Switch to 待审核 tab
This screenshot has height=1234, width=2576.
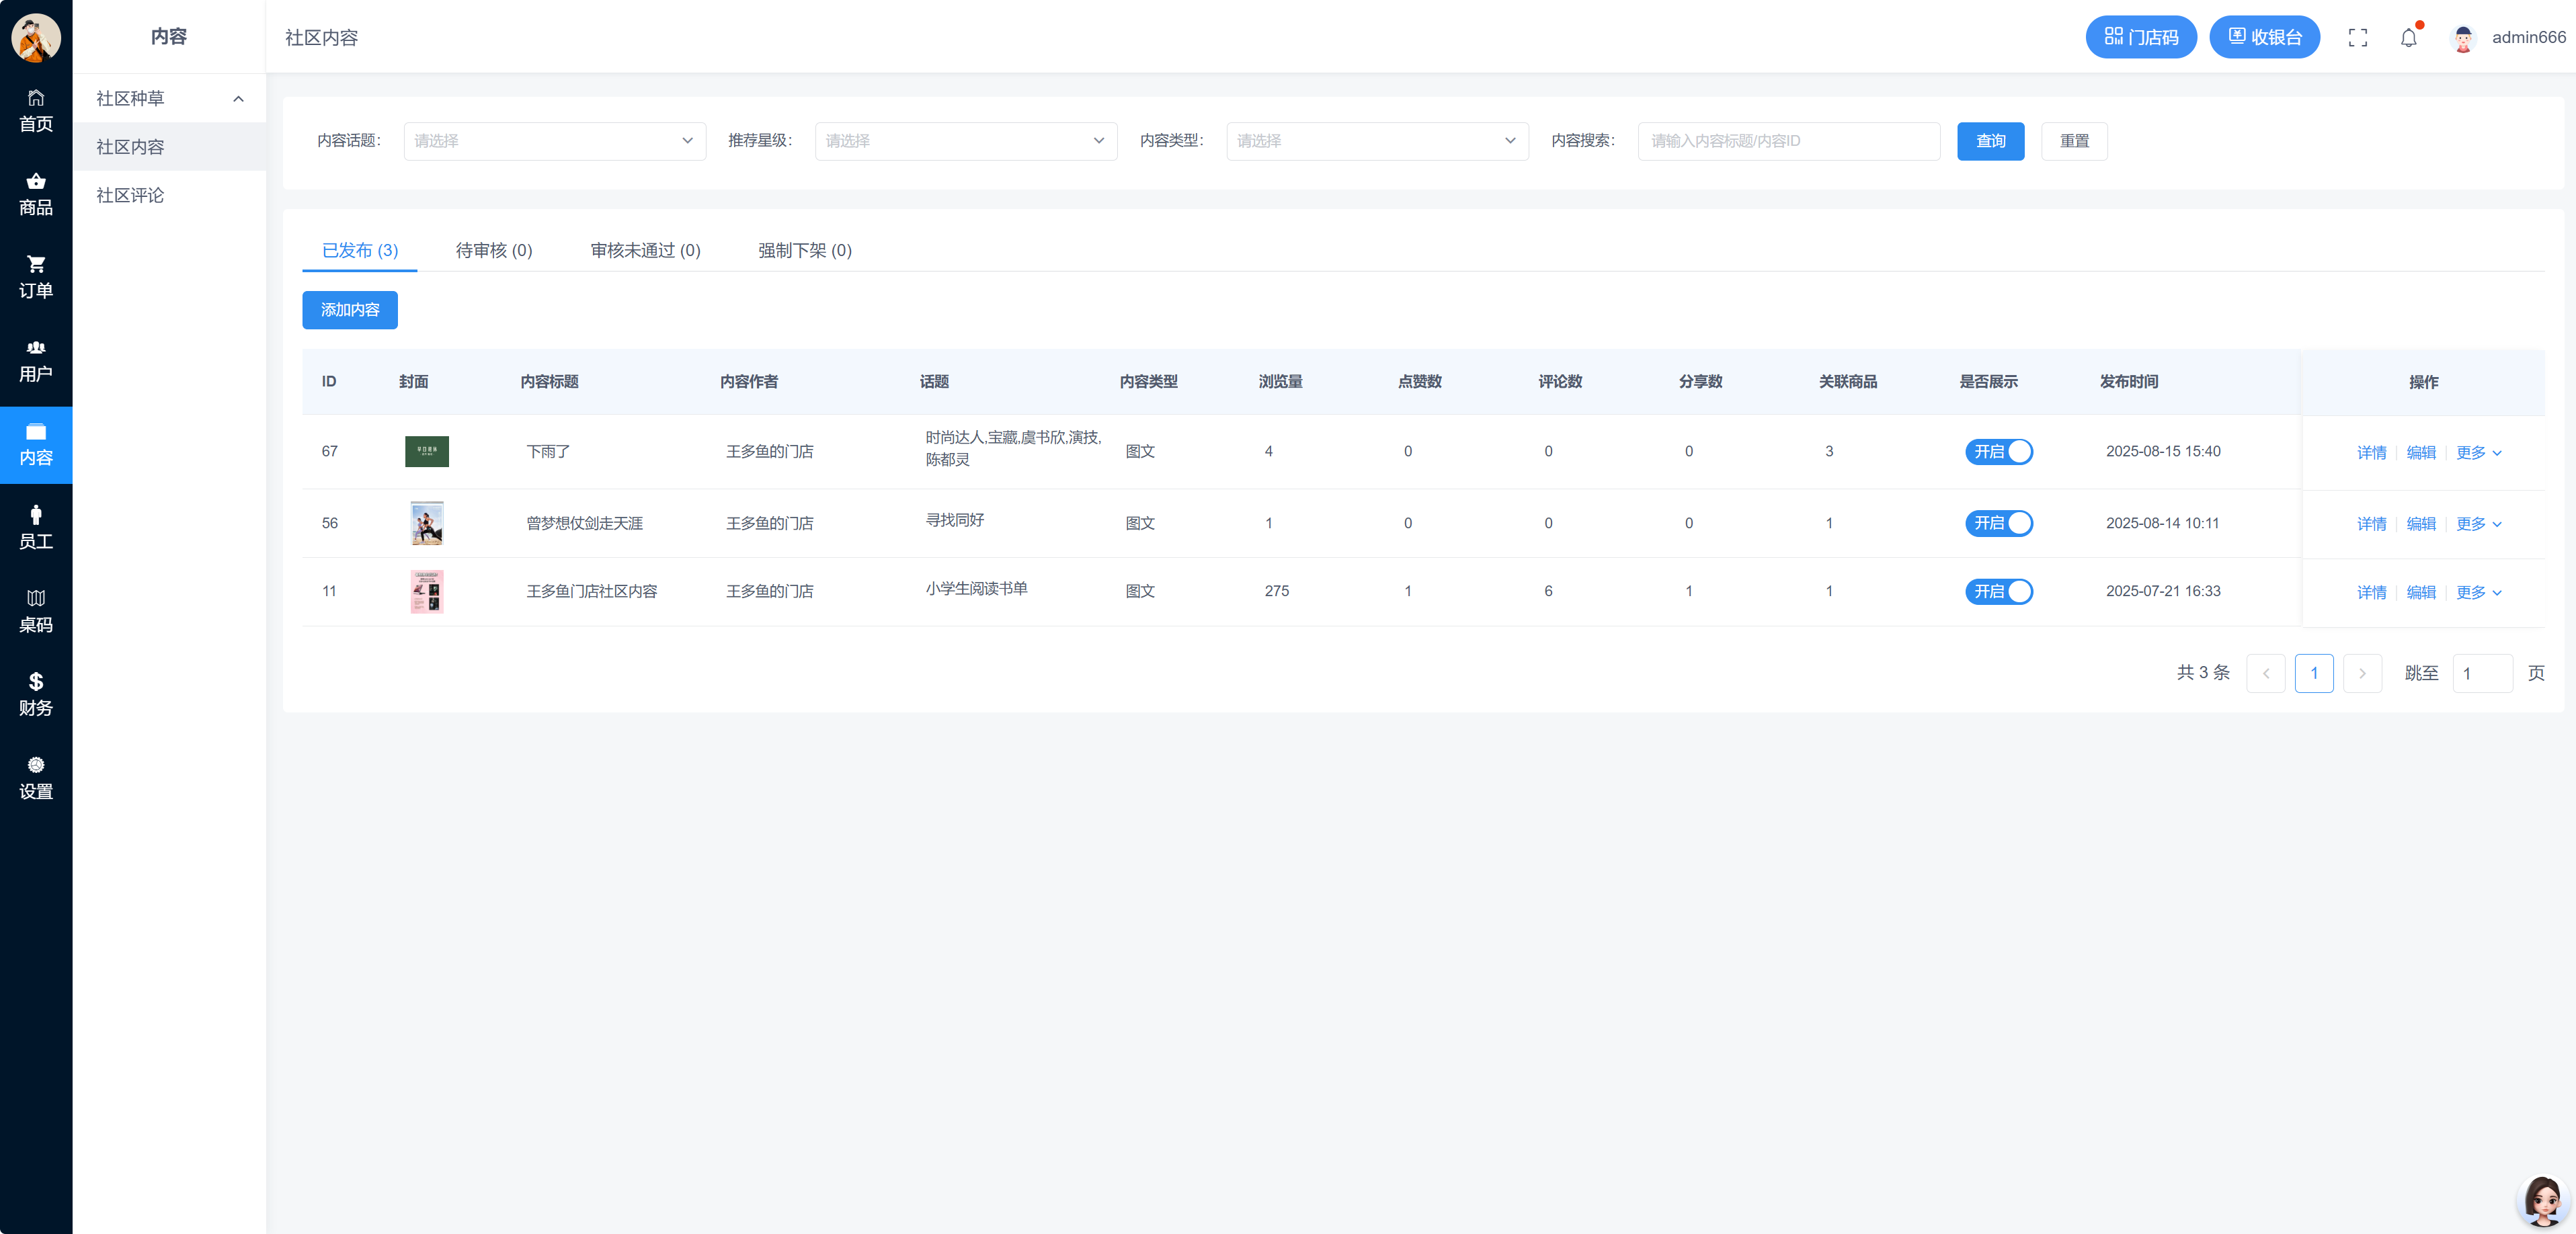[x=493, y=250]
